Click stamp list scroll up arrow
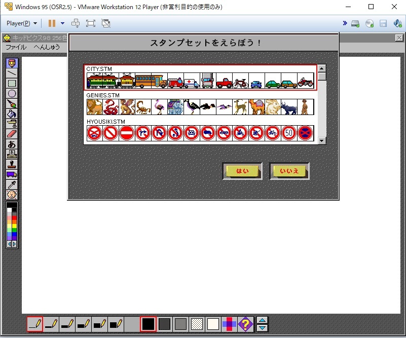Viewport: 406px width, 338px height. 322,68
